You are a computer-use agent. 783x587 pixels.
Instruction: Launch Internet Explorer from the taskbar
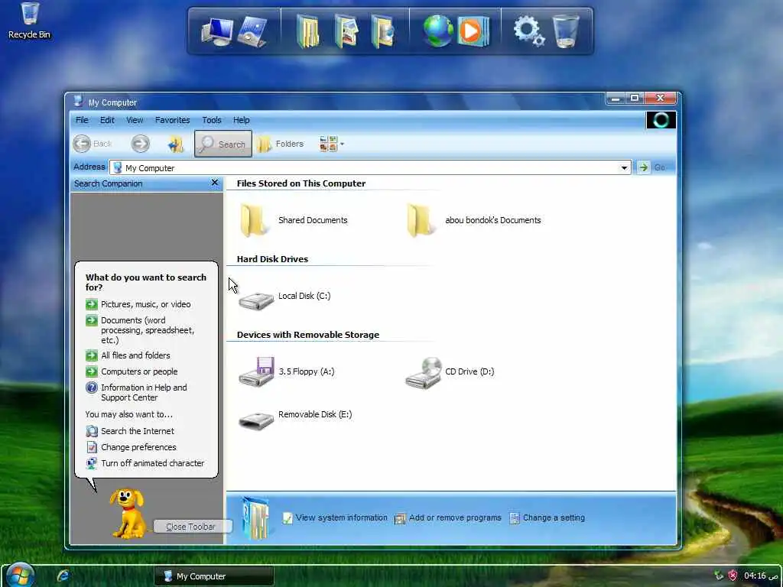point(63,576)
